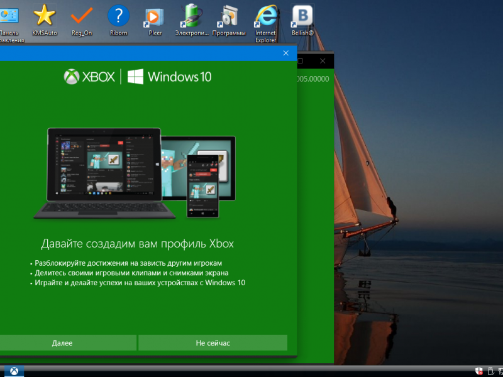This screenshot has height=377, width=503.
Task: Click the safely remove hardware tray icon
Action: pos(490,372)
